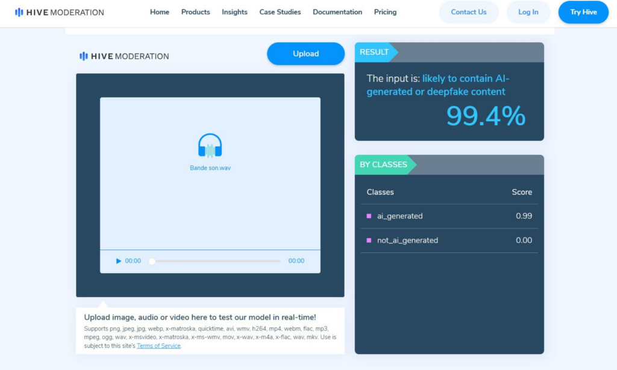This screenshot has width=617, height=370.
Task: Open the Documentation page
Action: pos(337,12)
